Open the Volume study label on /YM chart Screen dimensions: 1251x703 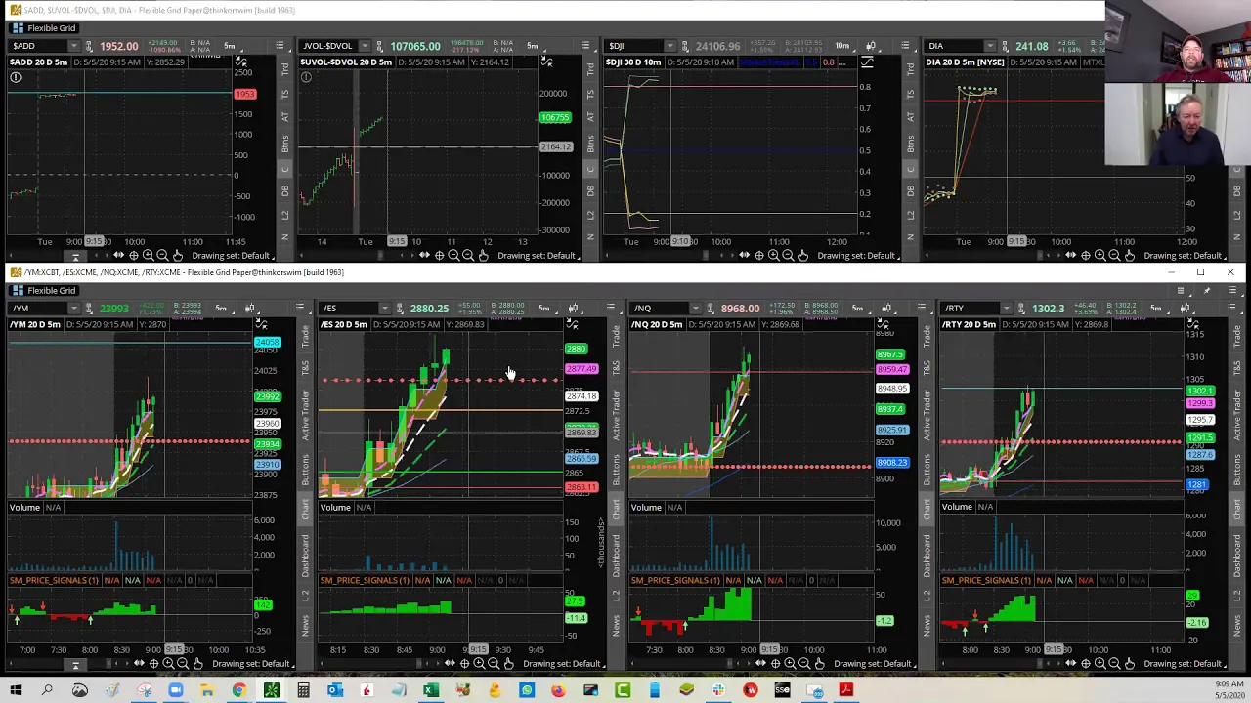coord(24,508)
